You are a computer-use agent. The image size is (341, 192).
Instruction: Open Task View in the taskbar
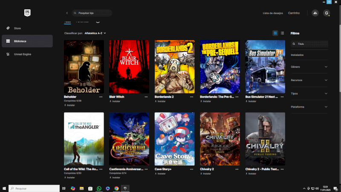pos(64,188)
